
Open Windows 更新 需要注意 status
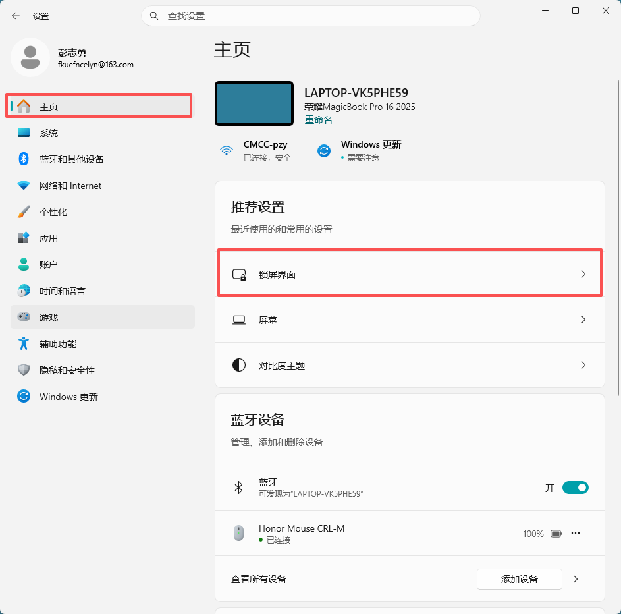(x=359, y=150)
